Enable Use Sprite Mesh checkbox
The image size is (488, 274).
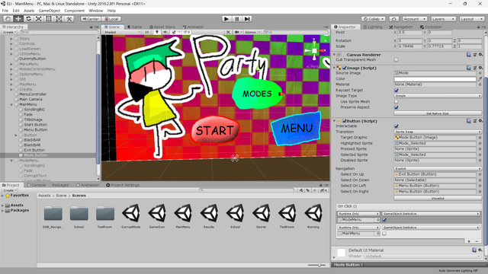[396, 101]
